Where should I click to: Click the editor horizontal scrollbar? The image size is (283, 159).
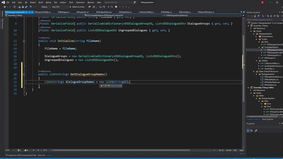click(x=121, y=150)
